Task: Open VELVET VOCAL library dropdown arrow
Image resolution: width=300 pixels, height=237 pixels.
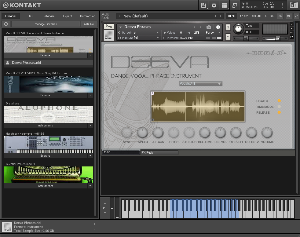Action: (90, 95)
